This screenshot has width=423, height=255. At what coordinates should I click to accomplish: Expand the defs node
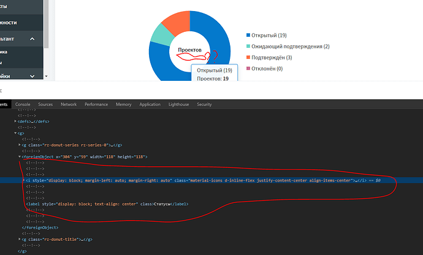pos(15,121)
